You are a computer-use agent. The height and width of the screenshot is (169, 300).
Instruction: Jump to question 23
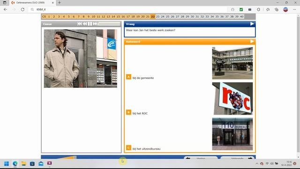pos(157,17)
